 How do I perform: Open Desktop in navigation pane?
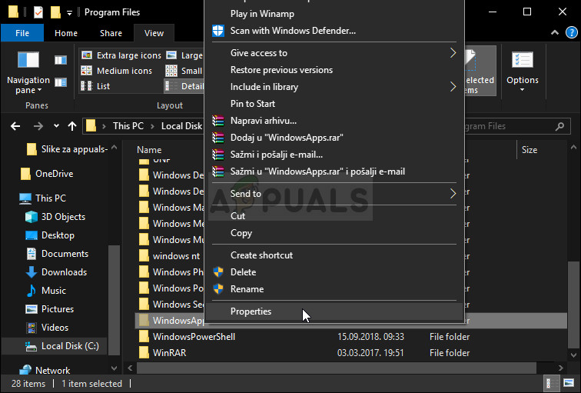tap(50, 235)
